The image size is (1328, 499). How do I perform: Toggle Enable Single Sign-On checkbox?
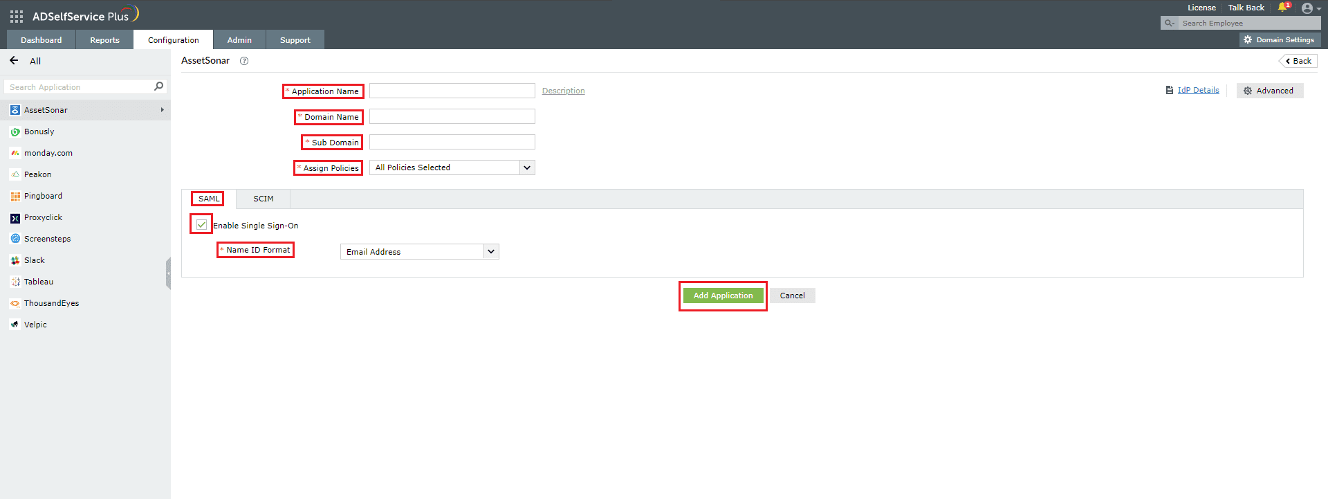tap(201, 224)
